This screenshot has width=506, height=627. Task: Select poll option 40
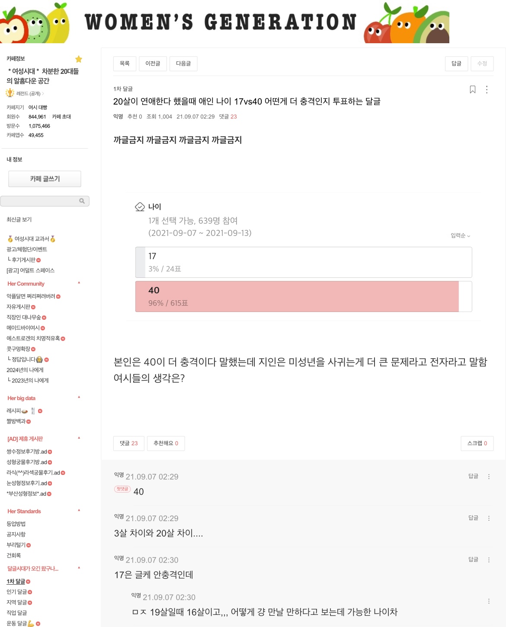(x=303, y=296)
